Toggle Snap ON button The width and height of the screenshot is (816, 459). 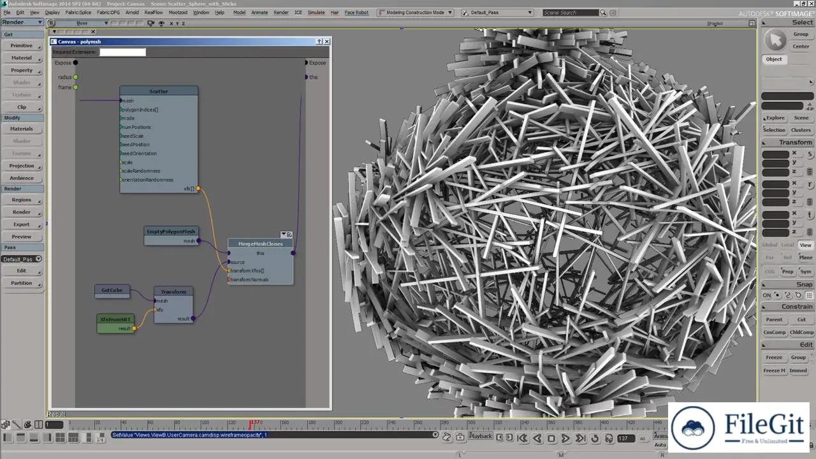[x=767, y=295]
